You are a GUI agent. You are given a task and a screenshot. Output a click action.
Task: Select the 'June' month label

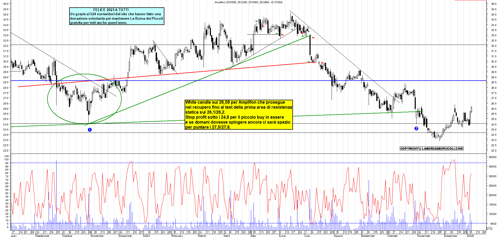pos(282,236)
